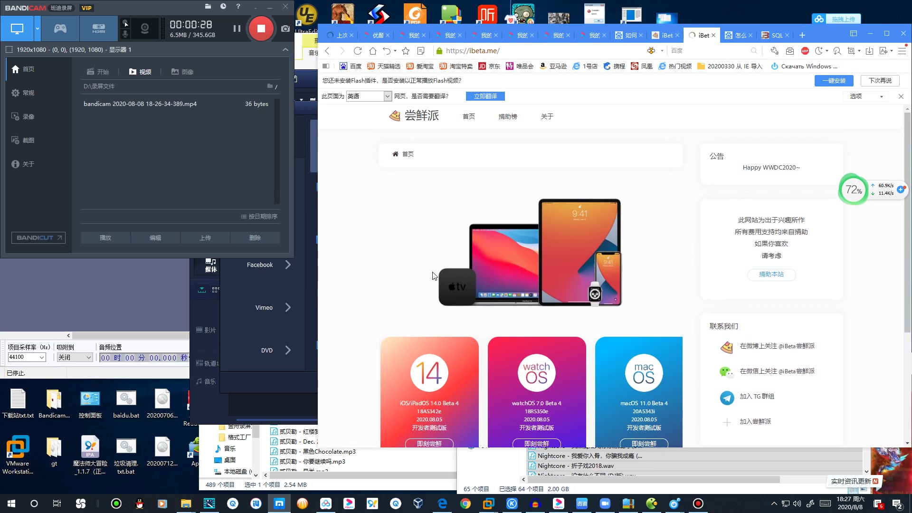Viewport: 912px width, 513px height.
Task: Open browser undo closed tab icon
Action: [x=387, y=51]
